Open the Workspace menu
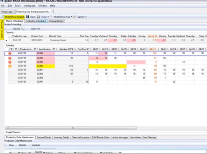The image size is (207, 154). 29,6
